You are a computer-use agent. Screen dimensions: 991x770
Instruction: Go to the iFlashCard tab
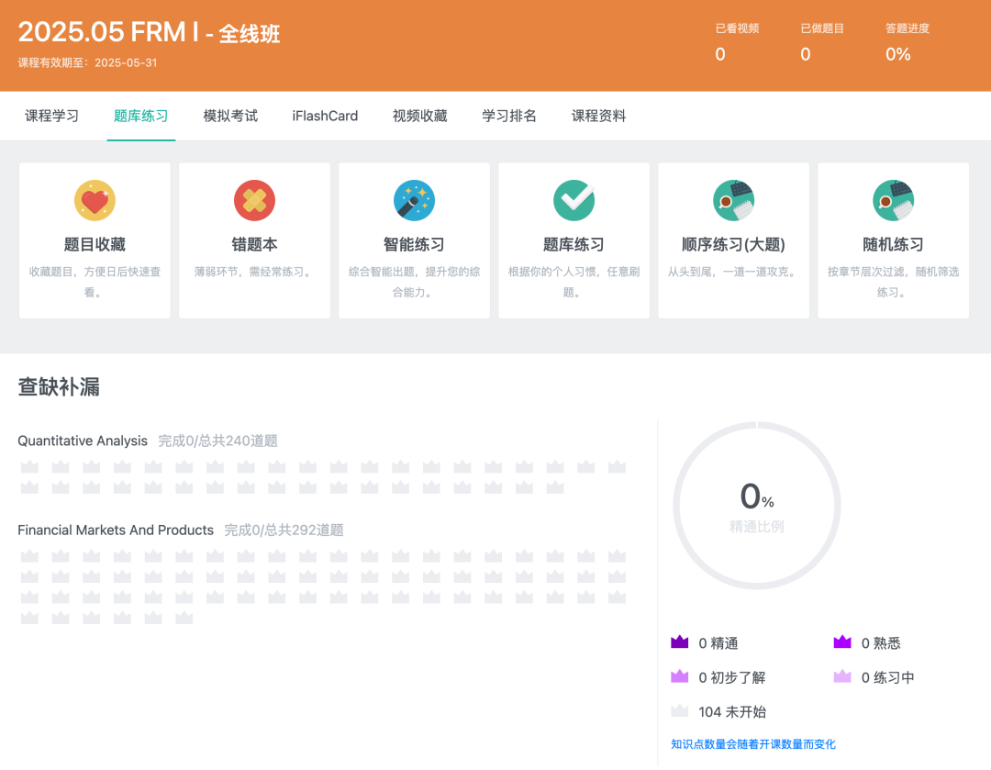pos(325,116)
